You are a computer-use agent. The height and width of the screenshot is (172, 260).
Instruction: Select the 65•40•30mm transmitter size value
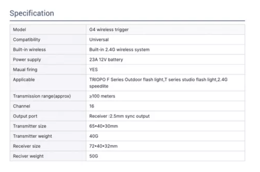(104, 126)
